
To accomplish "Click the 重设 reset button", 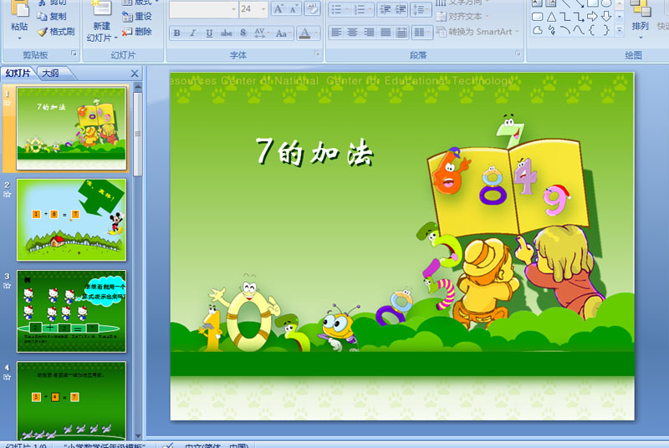I will tap(136, 16).
